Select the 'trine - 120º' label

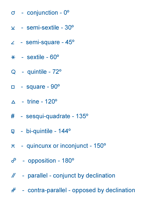click(42, 101)
